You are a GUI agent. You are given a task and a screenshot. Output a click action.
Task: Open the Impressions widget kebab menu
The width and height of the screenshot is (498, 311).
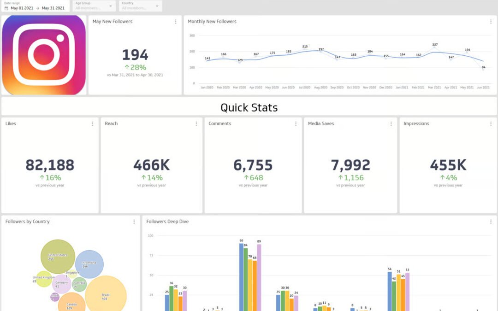click(x=491, y=123)
